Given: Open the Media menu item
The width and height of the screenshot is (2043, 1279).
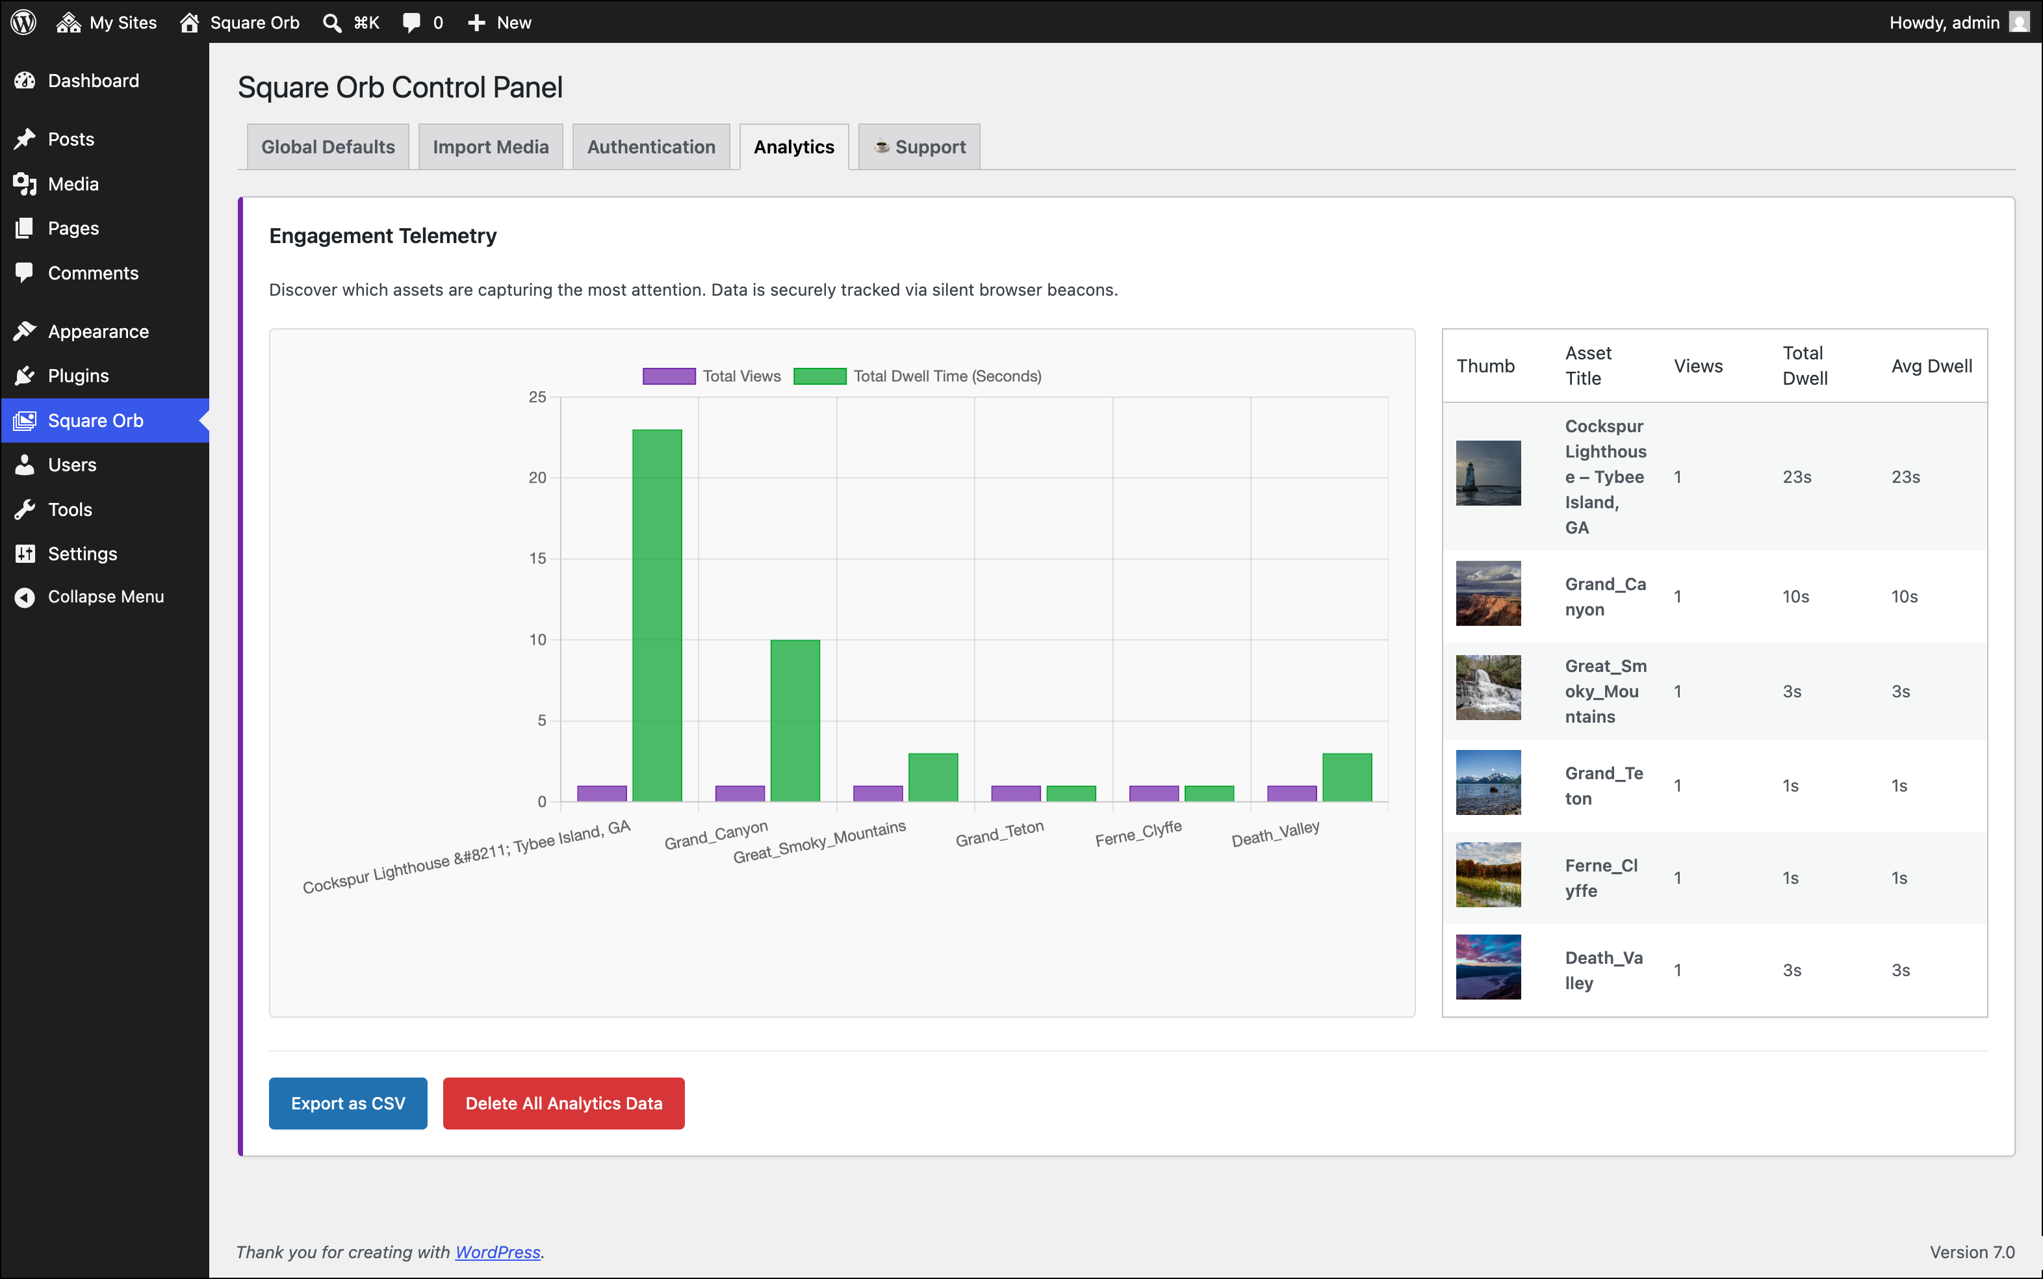Looking at the screenshot, I should coord(105,183).
